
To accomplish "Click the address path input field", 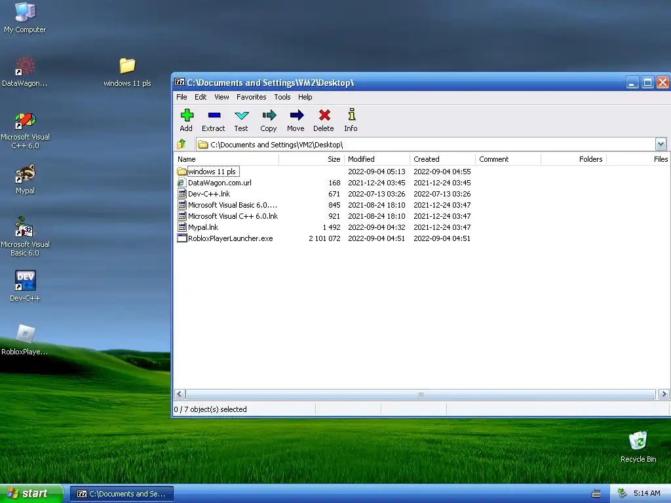I will click(425, 144).
